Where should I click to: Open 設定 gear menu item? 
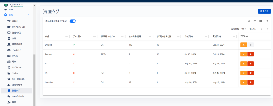(x=9, y=15)
